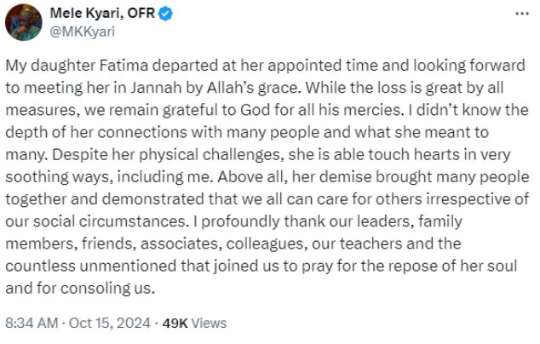Click the word Views next to 49K
The width and height of the screenshot is (540, 344).
[209, 323]
